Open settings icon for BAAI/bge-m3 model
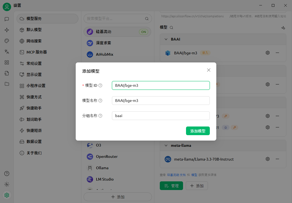 point(268,53)
